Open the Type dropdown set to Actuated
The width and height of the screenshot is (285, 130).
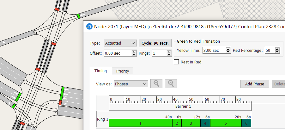coord(120,43)
